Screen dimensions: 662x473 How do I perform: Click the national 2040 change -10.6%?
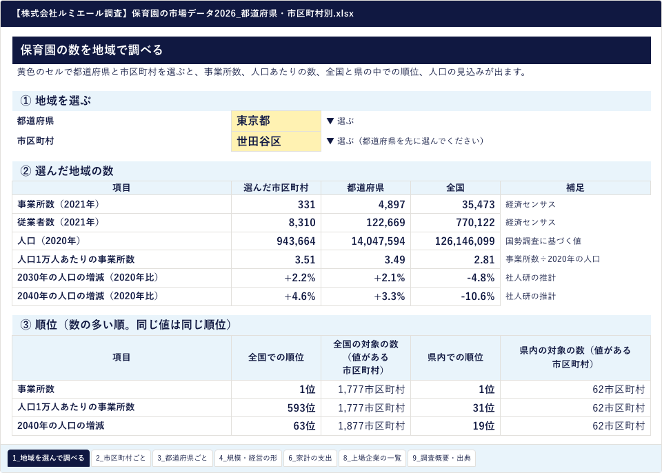[456, 296]
